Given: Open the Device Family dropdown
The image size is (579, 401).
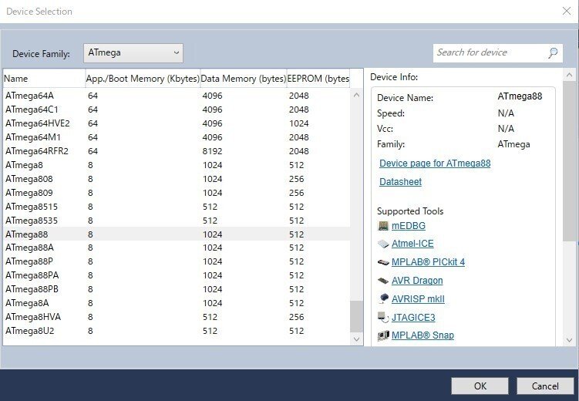Looking at the screenshot, I should coord(133,53).
